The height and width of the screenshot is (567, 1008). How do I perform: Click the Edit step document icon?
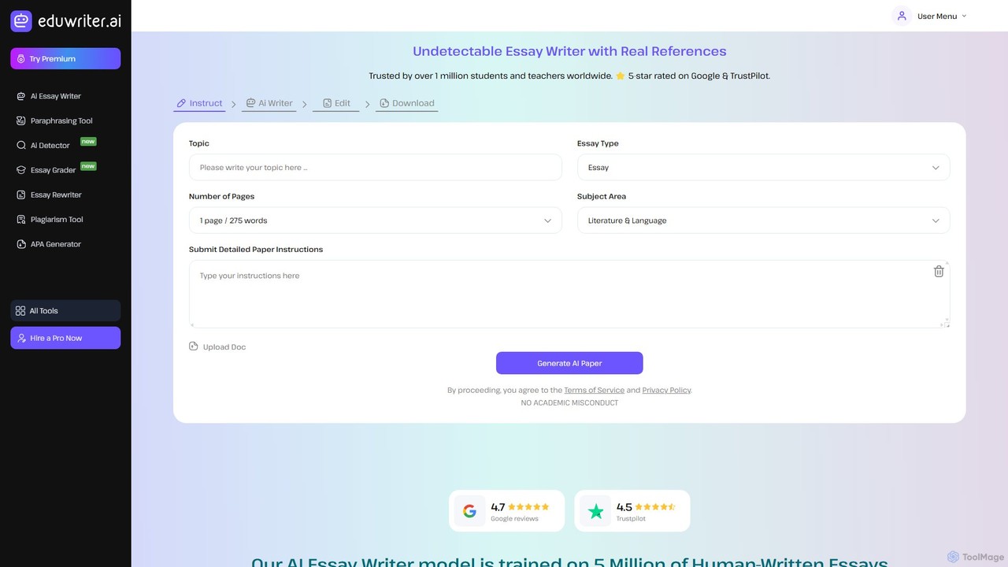click(x=327, y=103)
